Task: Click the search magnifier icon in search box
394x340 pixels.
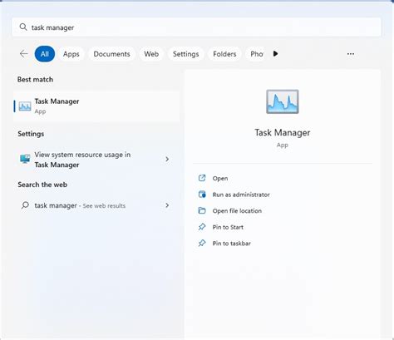Action: [23, 27]
